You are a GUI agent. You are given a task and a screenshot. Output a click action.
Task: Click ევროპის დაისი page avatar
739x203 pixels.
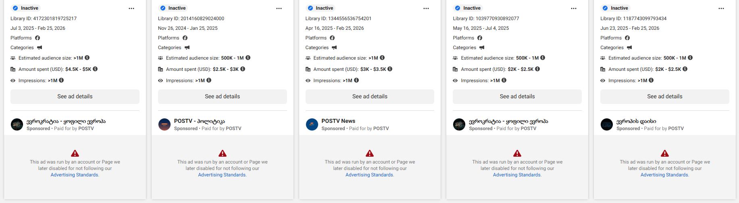pos(607,124)
